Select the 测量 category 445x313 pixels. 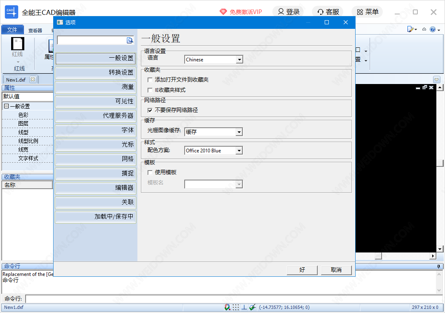coord(96,87)
